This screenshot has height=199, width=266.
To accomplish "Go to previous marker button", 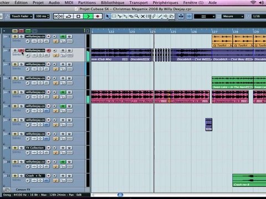I will pyautogui.click(x=56, y=17).
